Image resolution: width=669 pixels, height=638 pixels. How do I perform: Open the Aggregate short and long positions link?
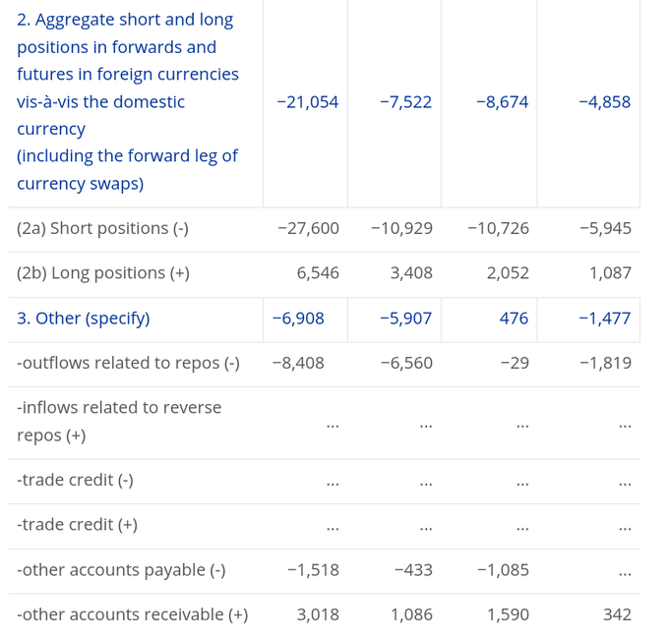pos(128,101)
